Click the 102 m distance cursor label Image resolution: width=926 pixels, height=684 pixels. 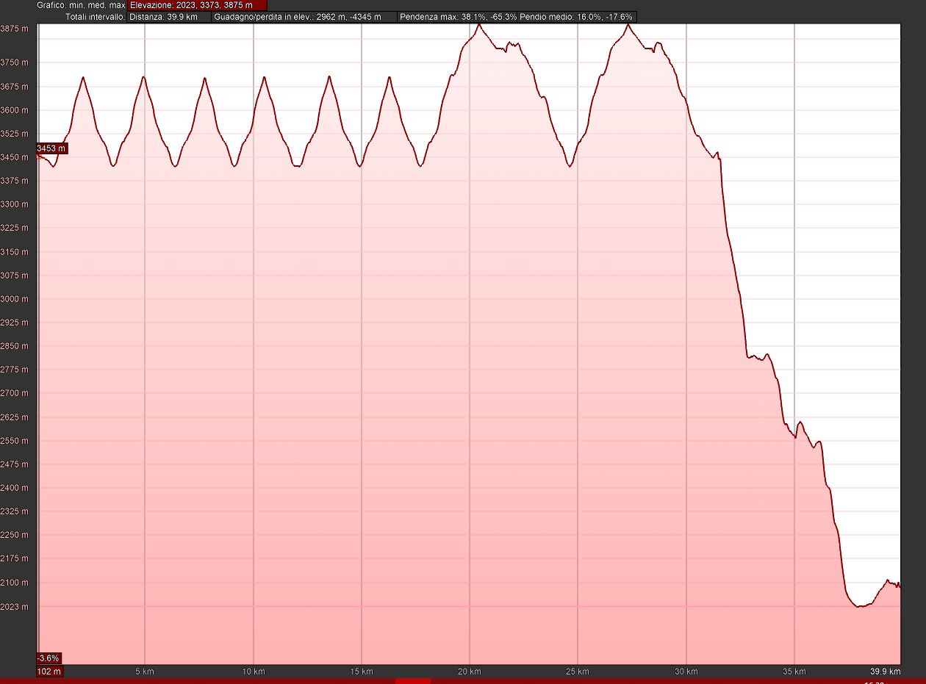(49, 672)
